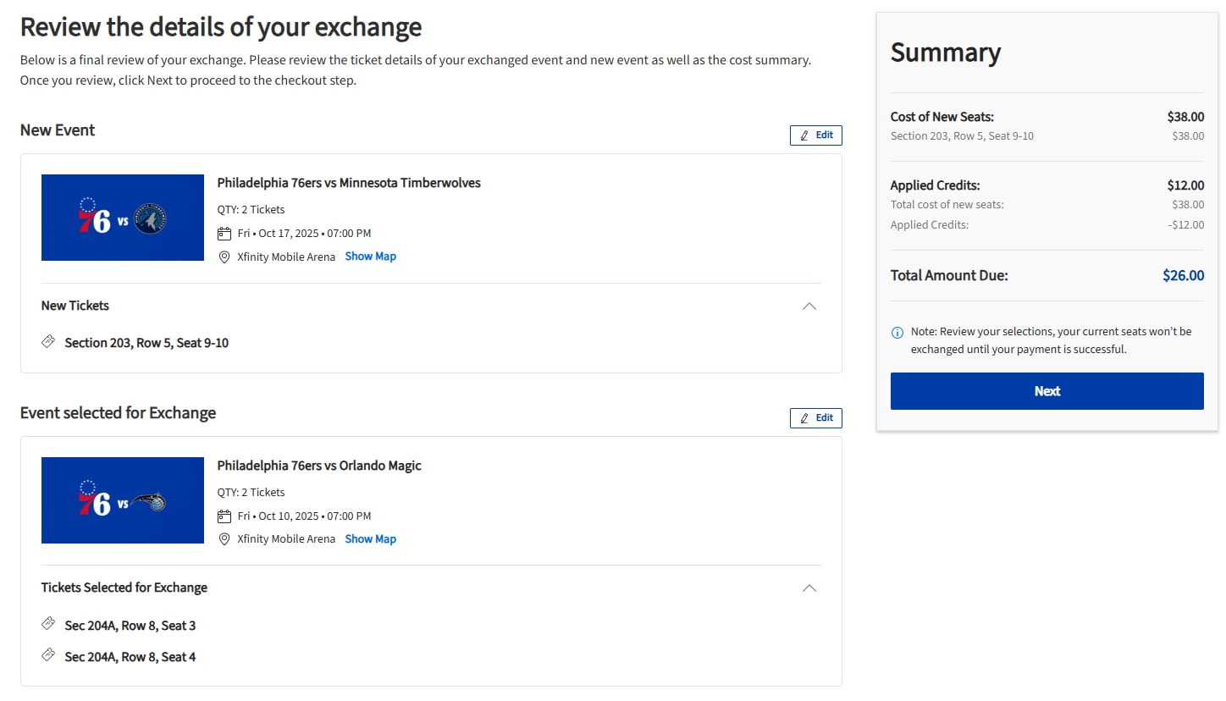1226x701 pixels.
Task: Click the location pin icon for Timberwolves game venue
Action: click(x=224, y=257)
